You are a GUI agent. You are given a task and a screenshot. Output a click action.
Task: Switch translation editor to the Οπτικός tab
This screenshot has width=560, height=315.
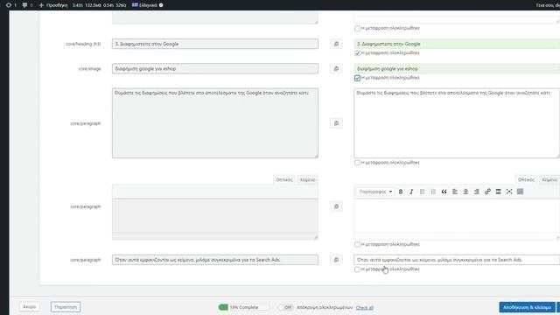[526, 179]
